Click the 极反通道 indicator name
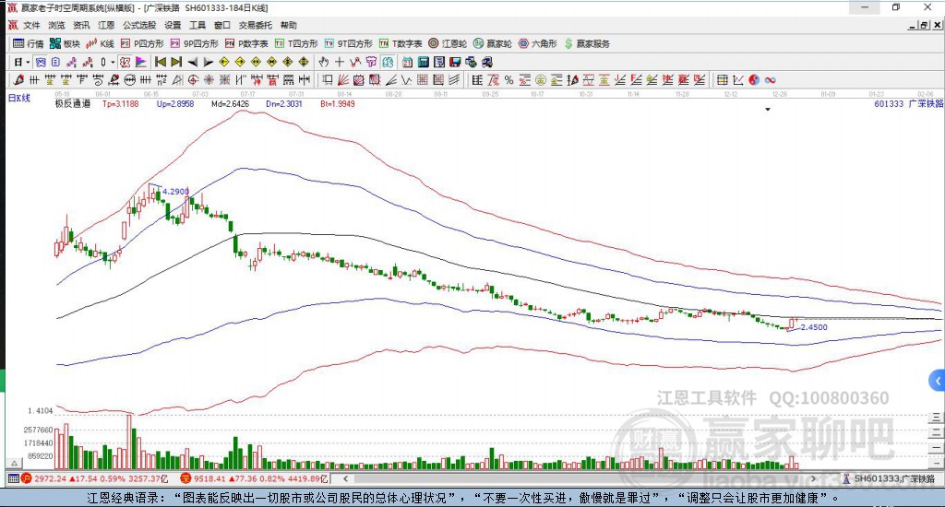Viewport: 945px width, 507px height. 72,103
